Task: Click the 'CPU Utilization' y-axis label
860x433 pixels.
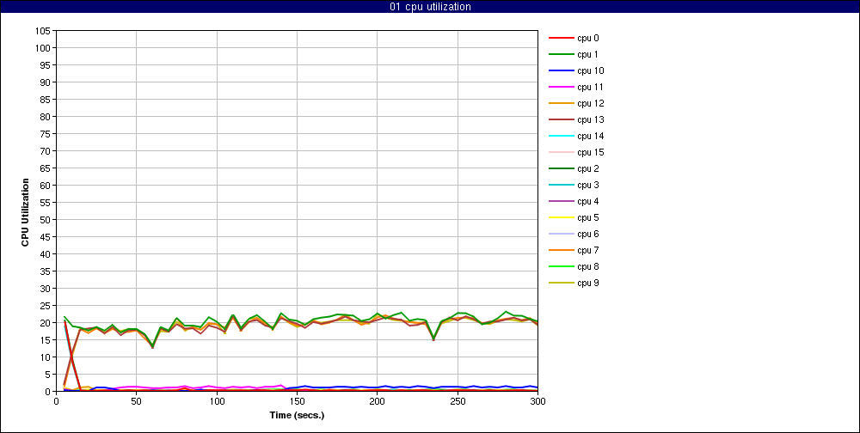Action: pyautogui.click(x=25, y=211)
